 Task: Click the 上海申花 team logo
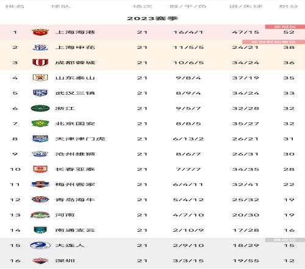40,47
